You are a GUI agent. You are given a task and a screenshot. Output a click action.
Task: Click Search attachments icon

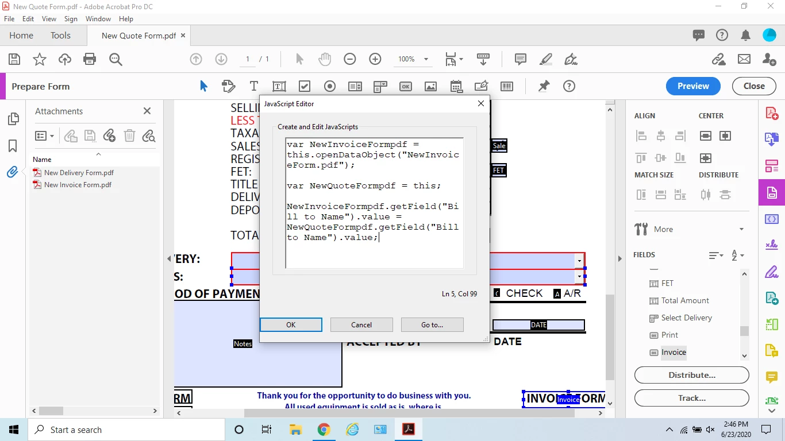click(149, 136)
